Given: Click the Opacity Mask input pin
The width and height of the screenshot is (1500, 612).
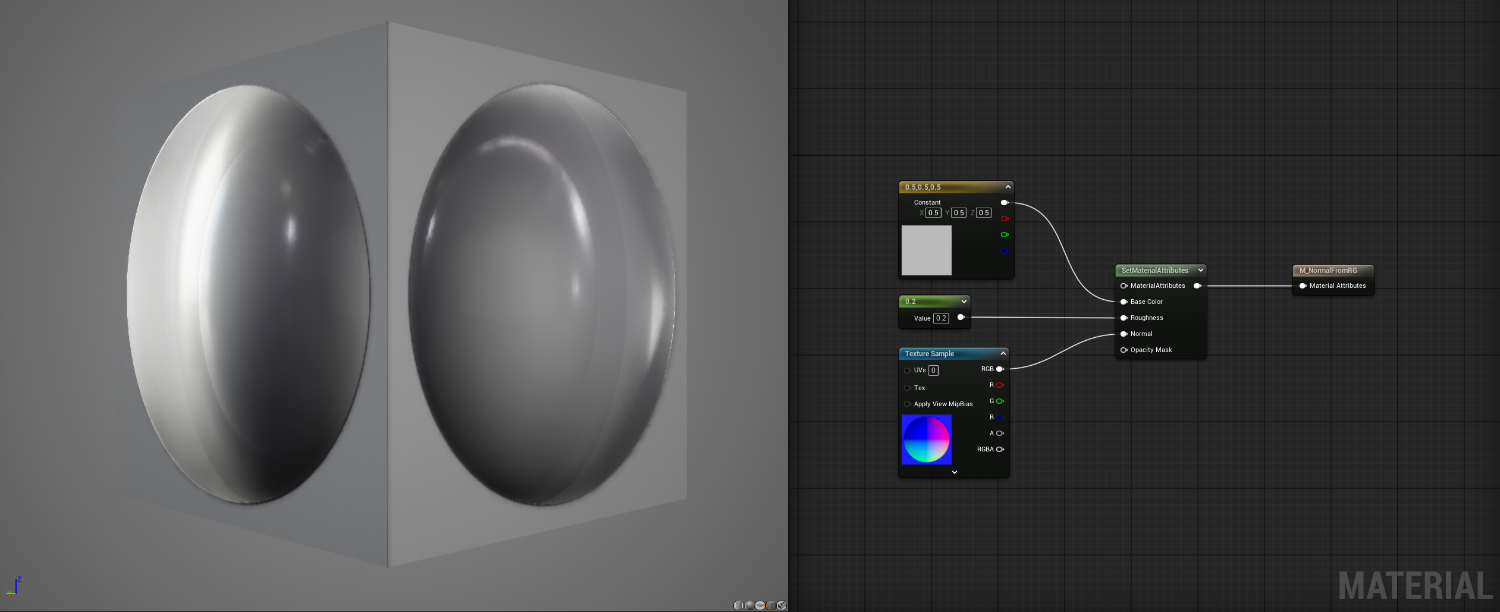Looking at the screenshot, I should (1124, 350).
